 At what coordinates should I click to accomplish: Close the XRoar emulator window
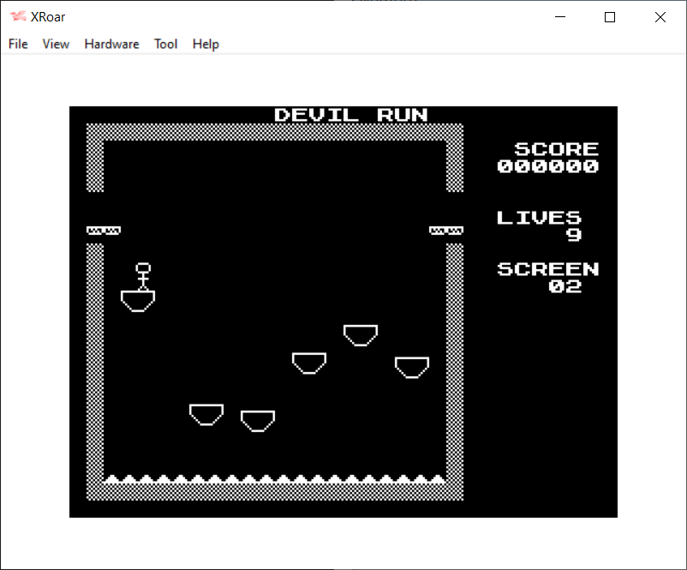[660, 17]
